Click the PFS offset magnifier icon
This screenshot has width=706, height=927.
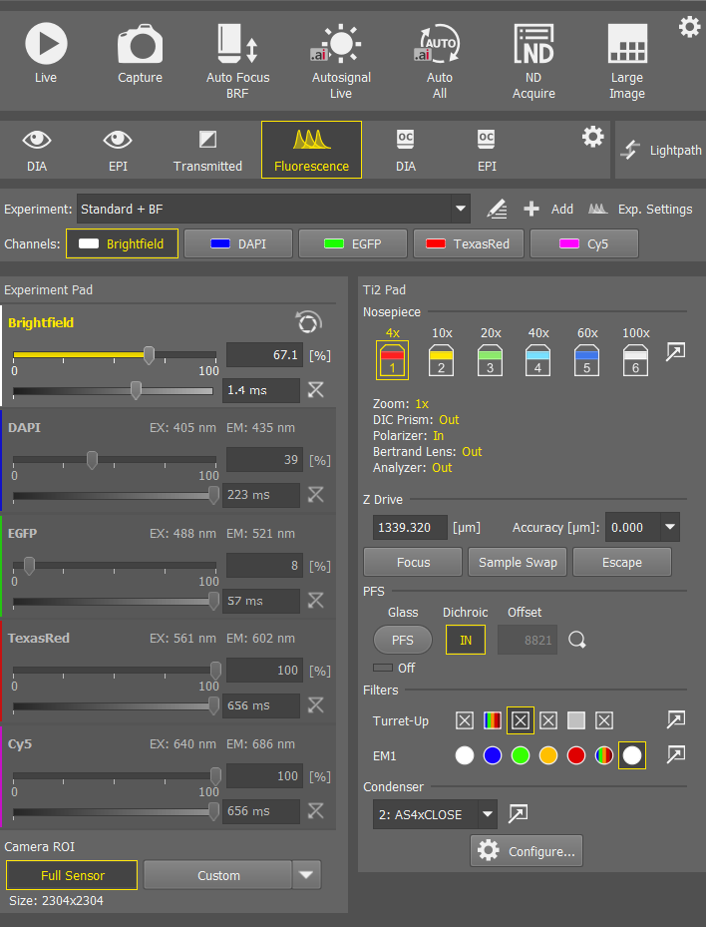pos(576,640)
